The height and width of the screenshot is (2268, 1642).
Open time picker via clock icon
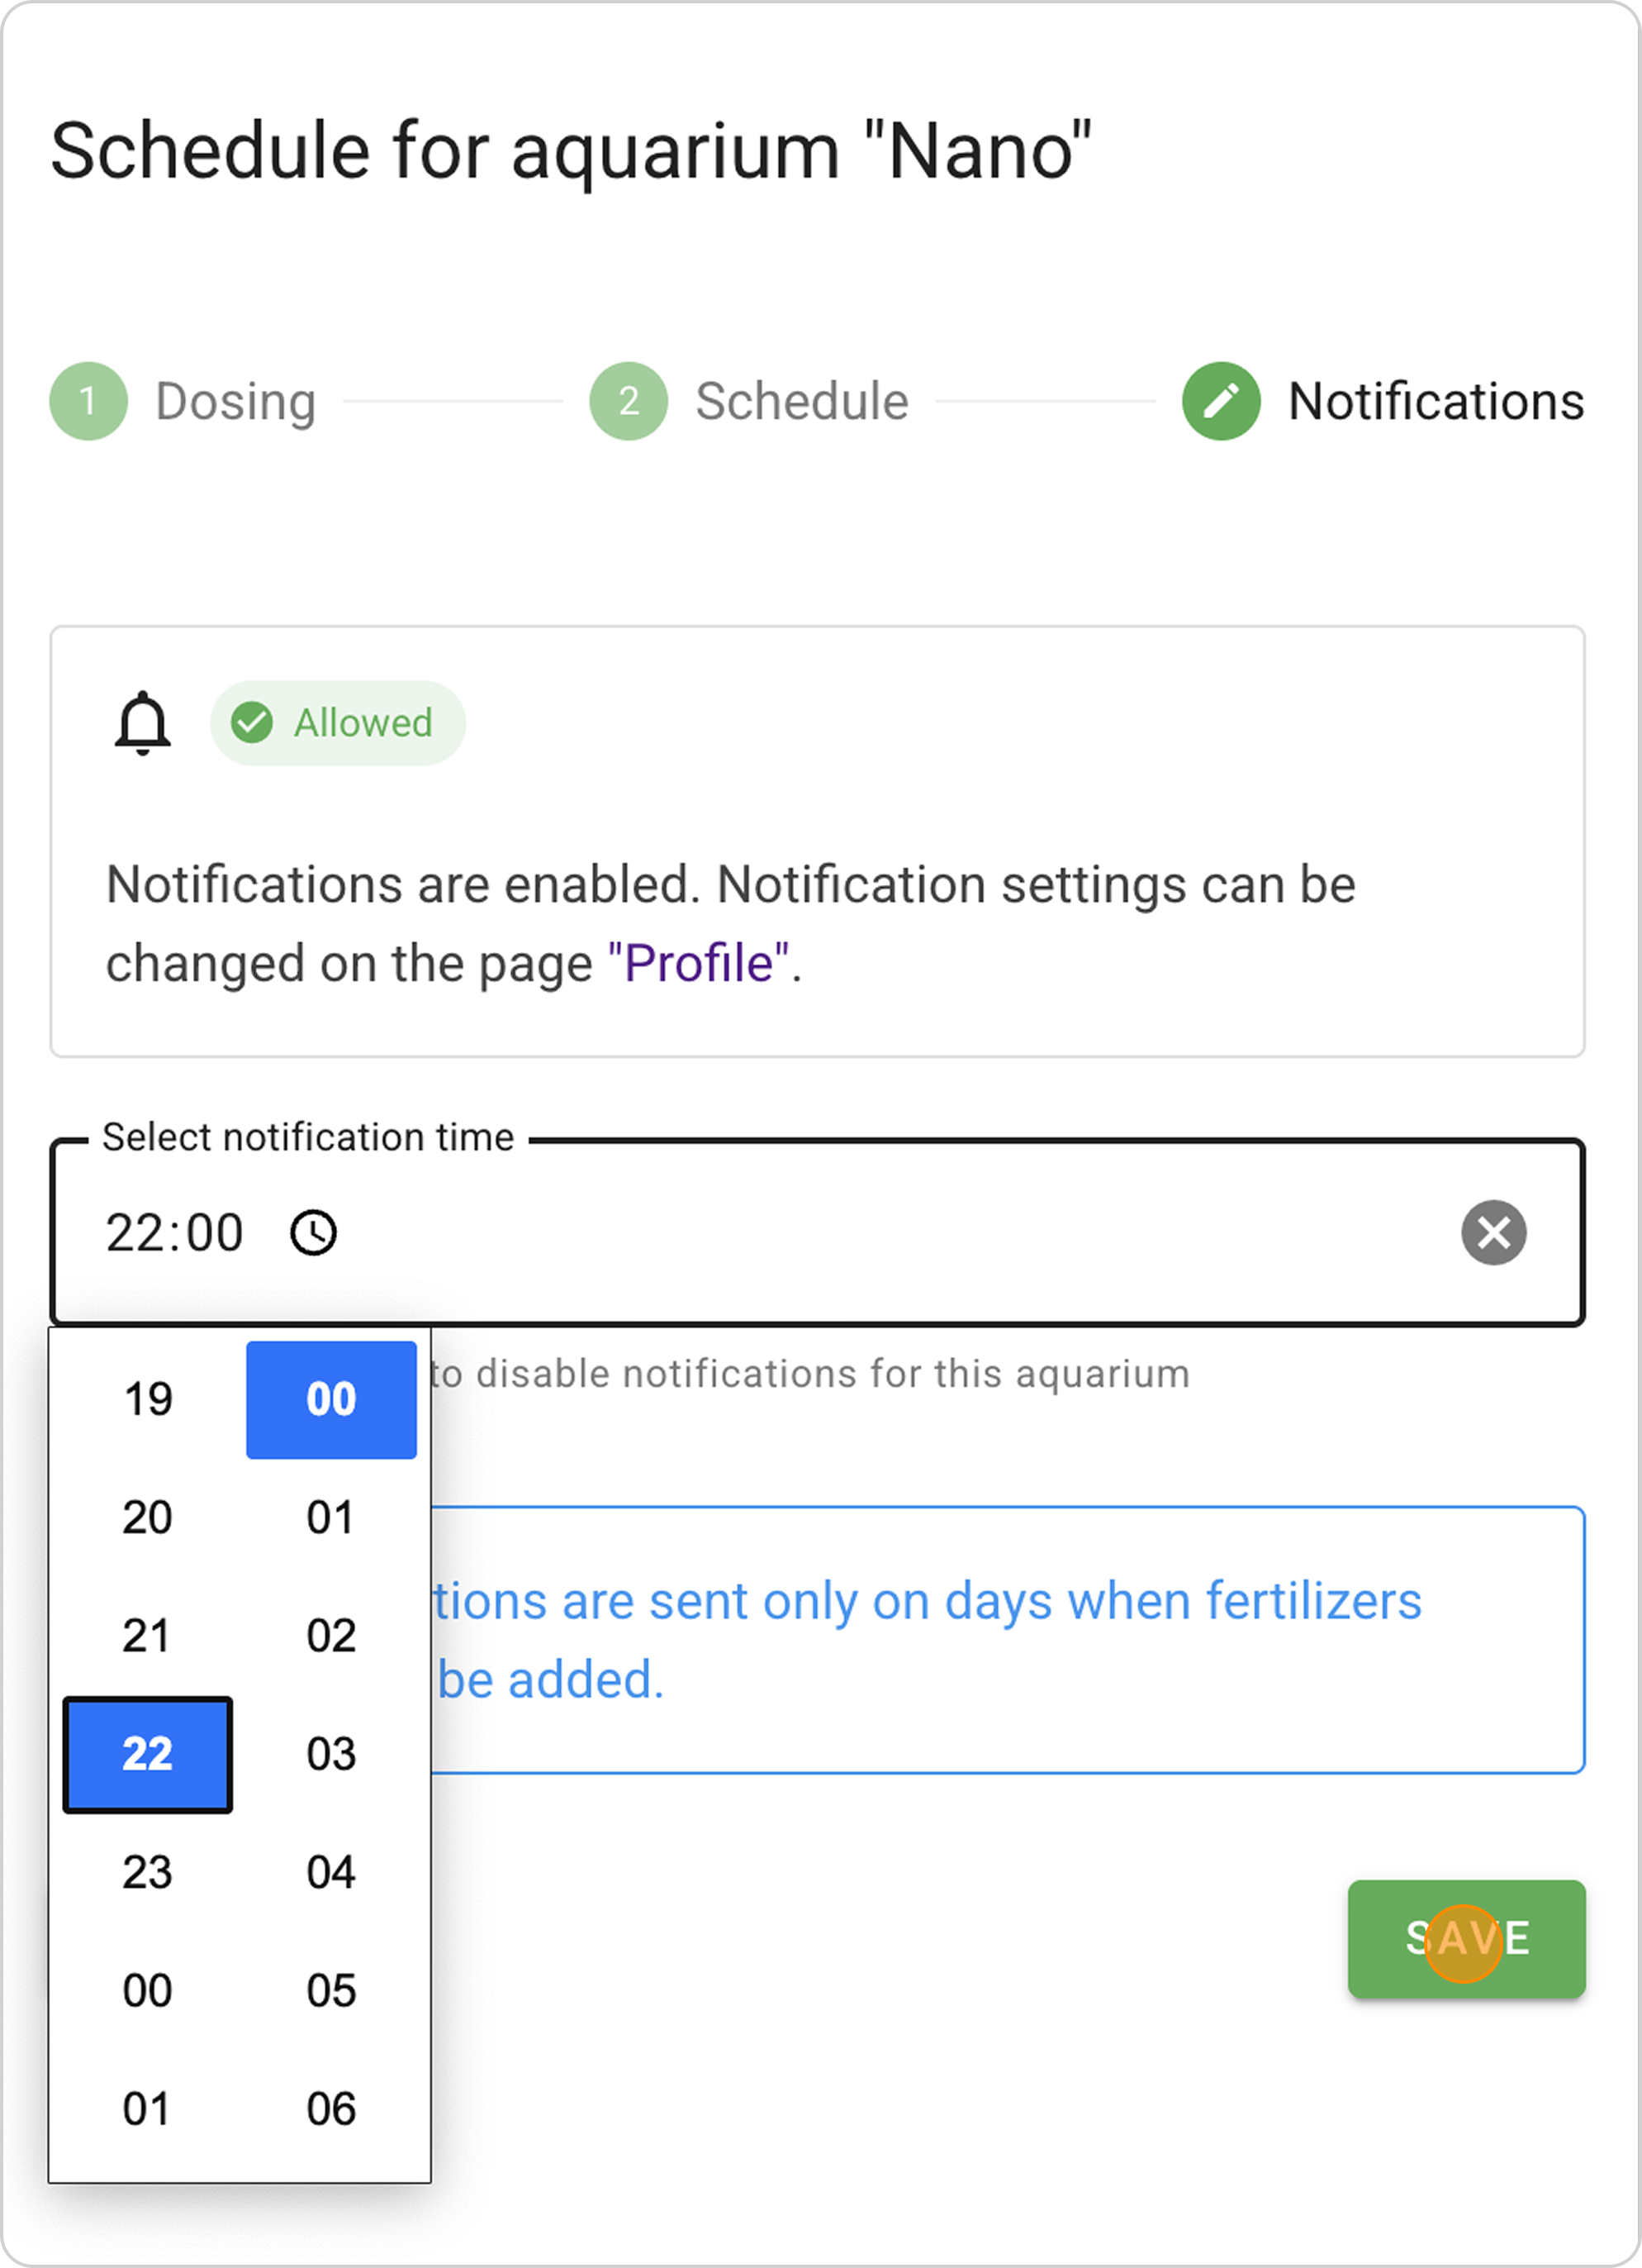[314, 1232]
